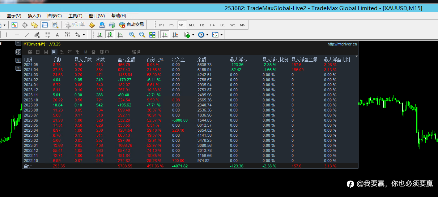Switch to the 周 weekly tab

(46, 52)
